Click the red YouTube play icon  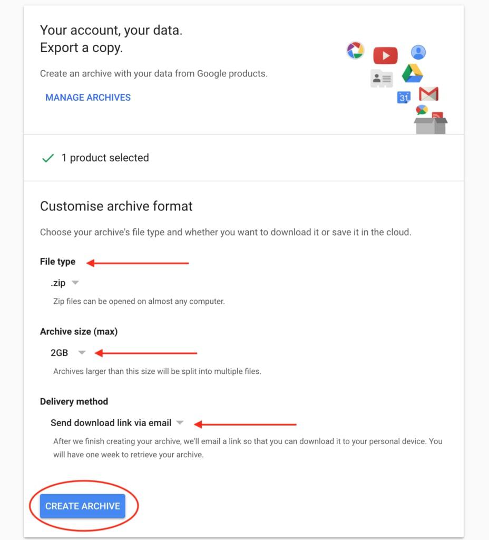coord(385,55)
